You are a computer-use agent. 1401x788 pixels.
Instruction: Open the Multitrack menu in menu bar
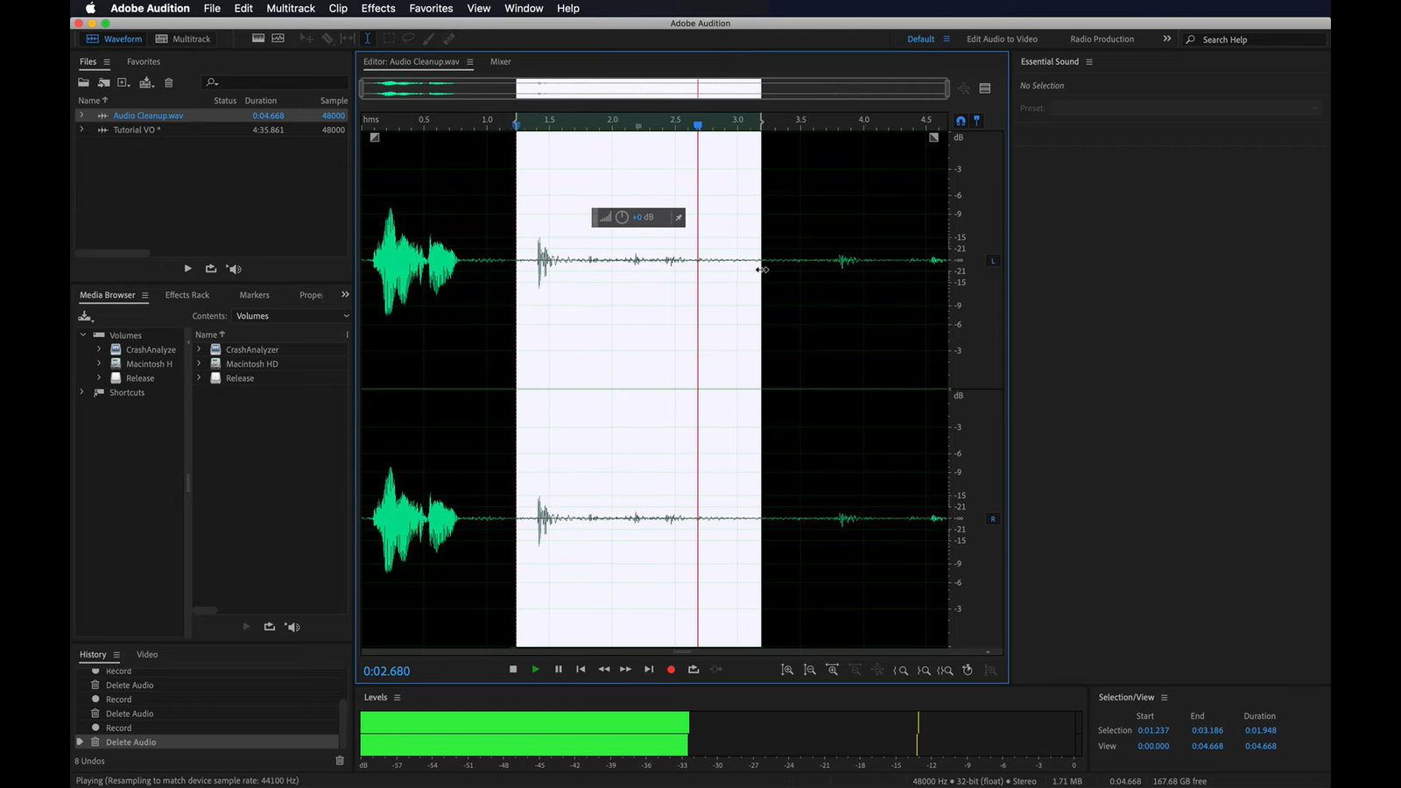pos(291,8)
